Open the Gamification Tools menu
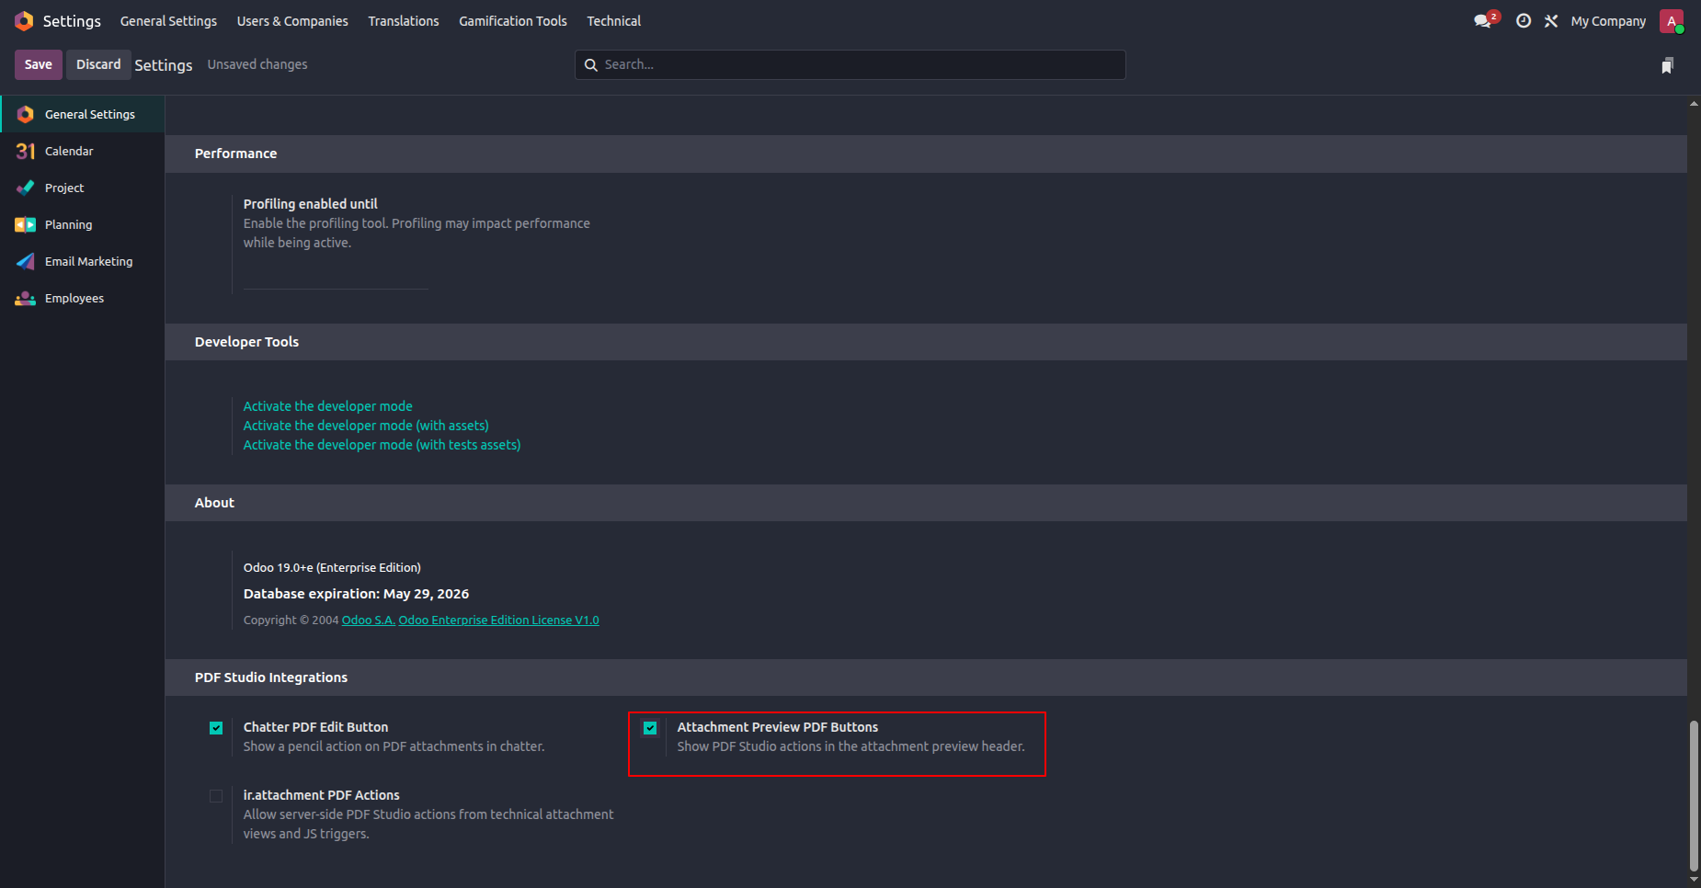Screen dimensions: 1701x888 (513, 20)
